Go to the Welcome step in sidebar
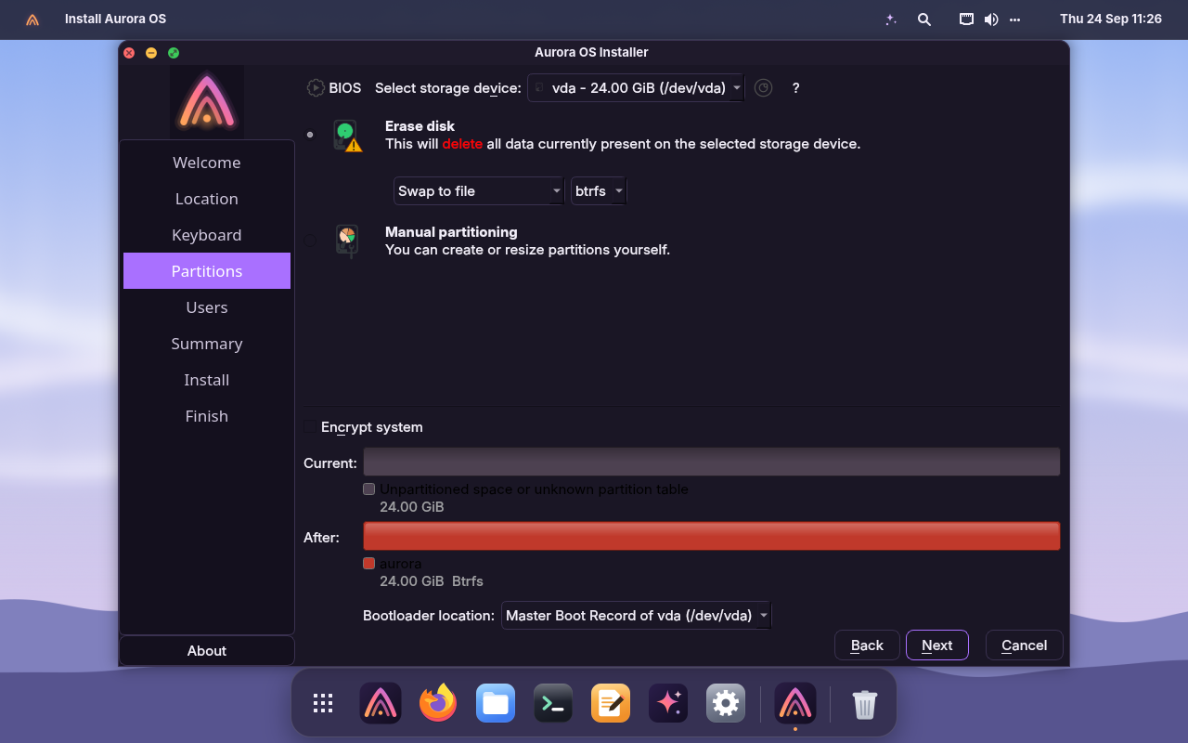The width and height of the screenshot is (1188, 743). click(x=207, y=163)
